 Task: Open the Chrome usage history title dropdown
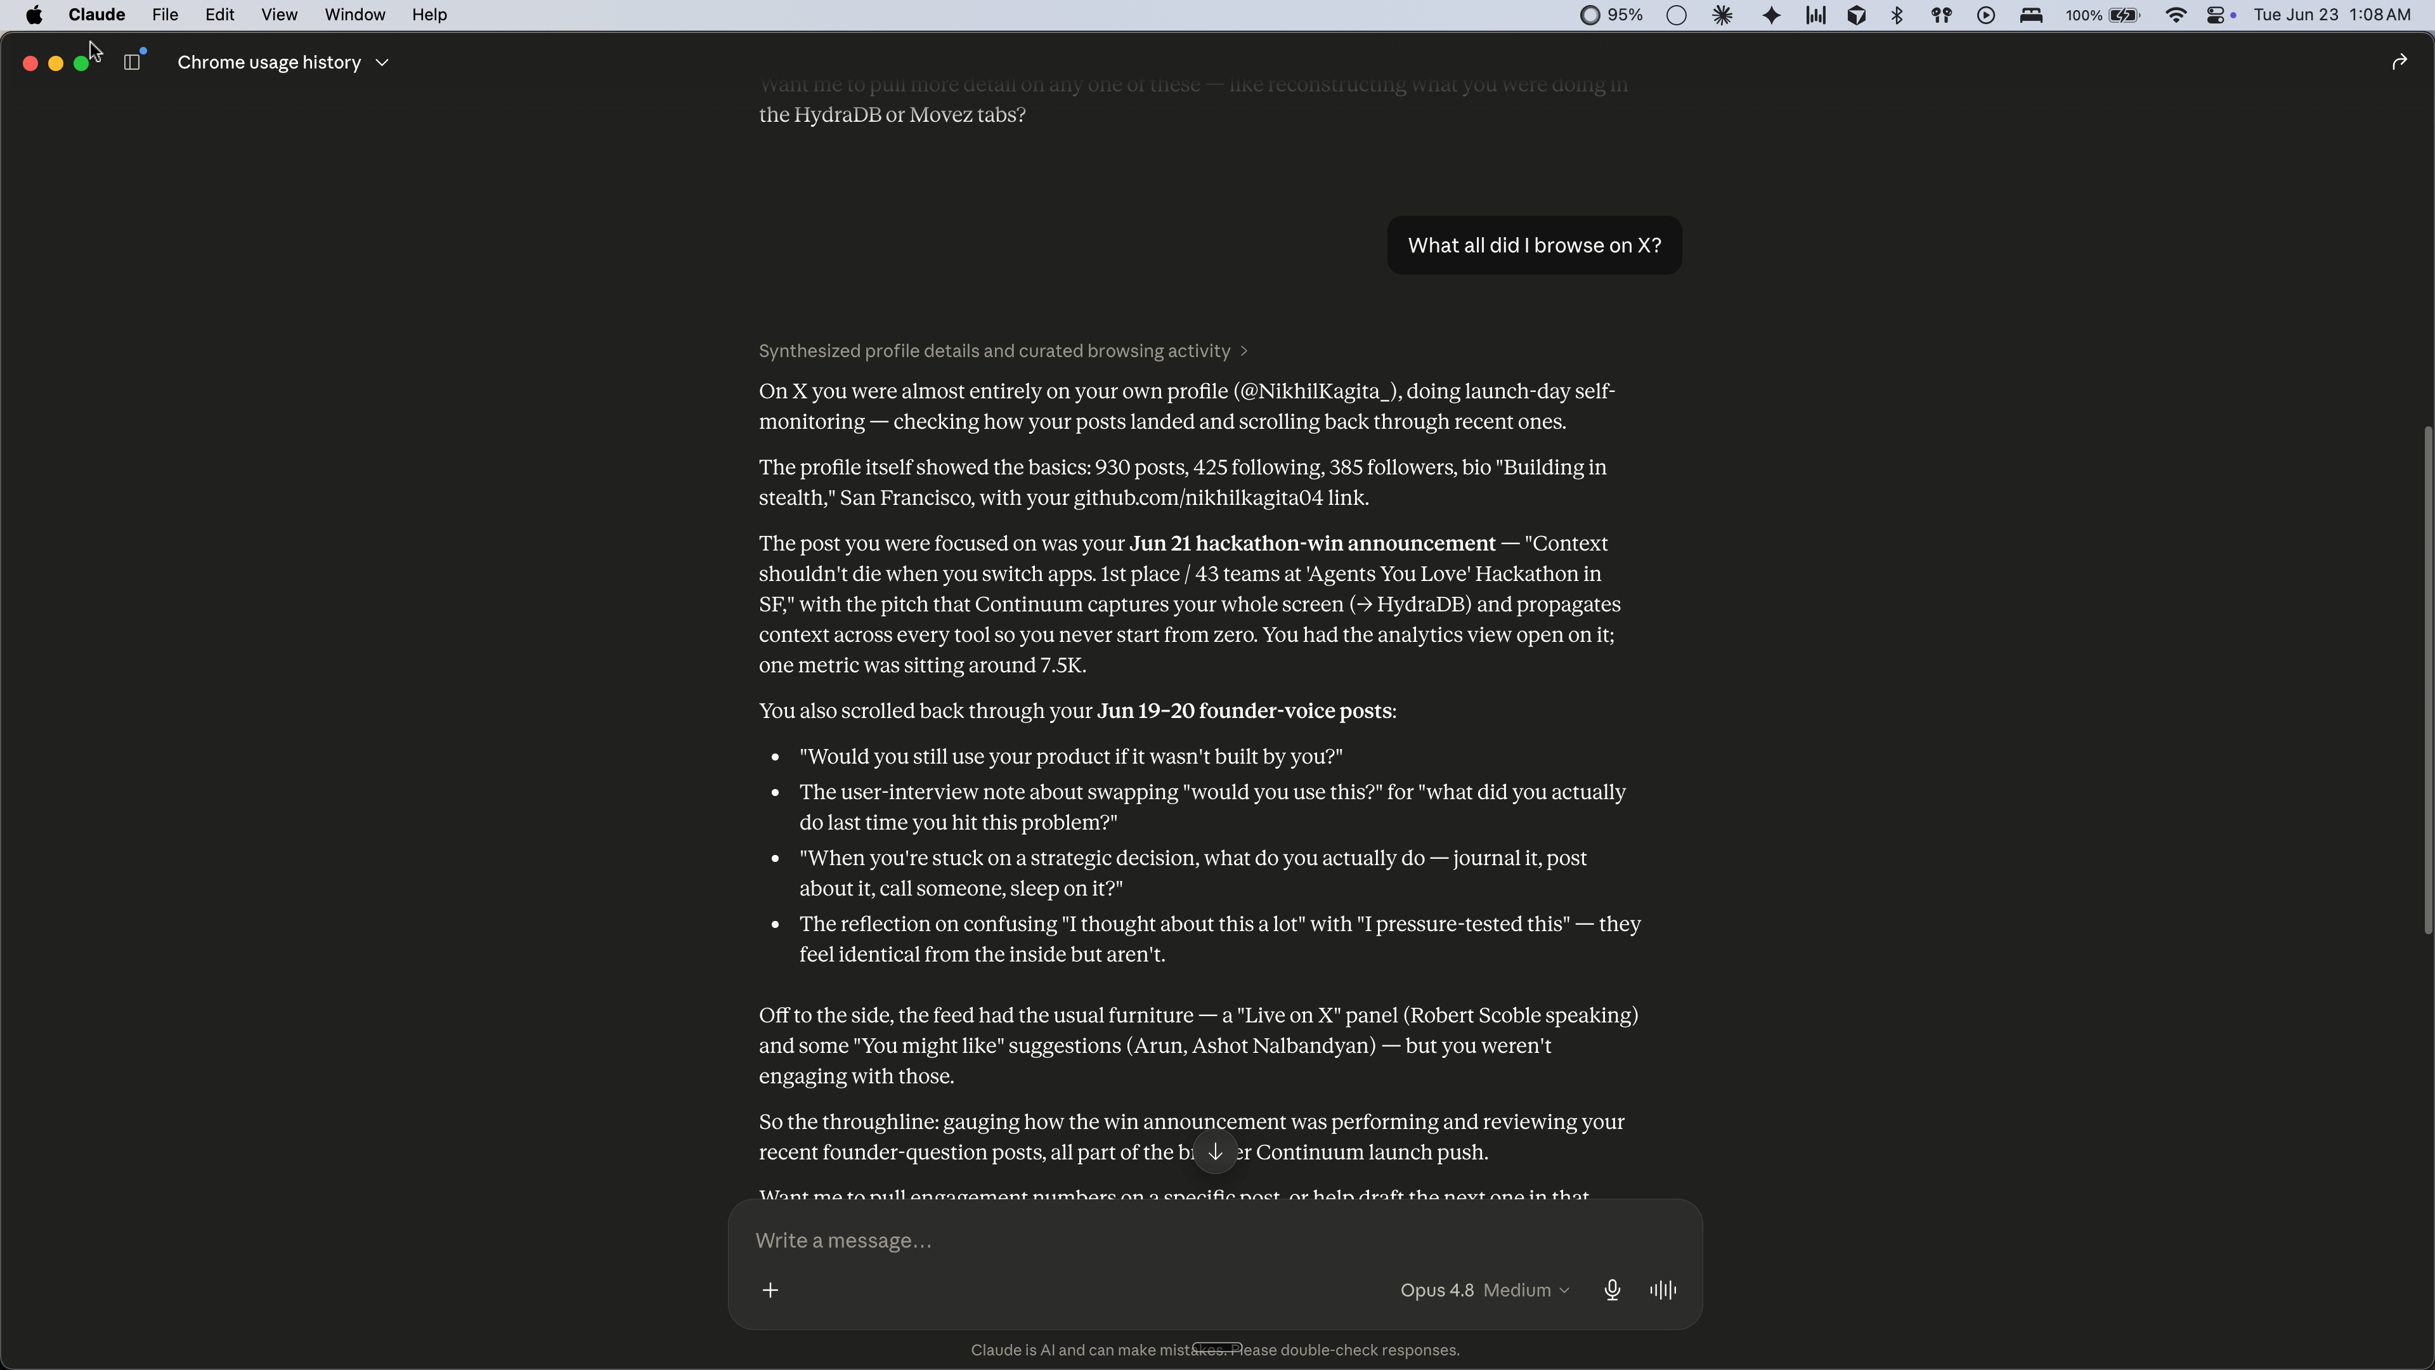(283, 62)
